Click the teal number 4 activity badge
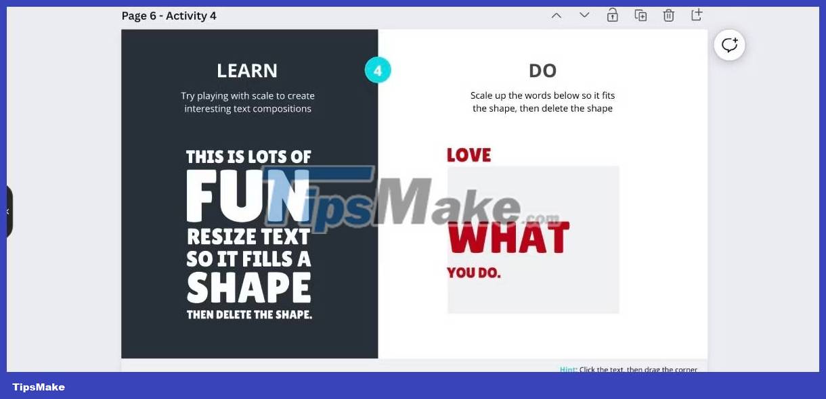Screen dimensions: 826x399 point(378,70)
